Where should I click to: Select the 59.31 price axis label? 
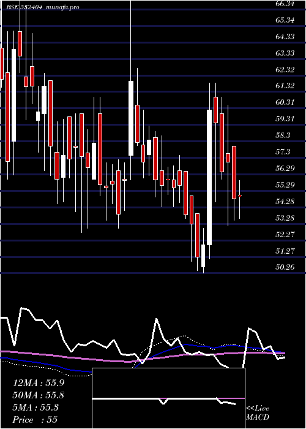coord(285,119)
